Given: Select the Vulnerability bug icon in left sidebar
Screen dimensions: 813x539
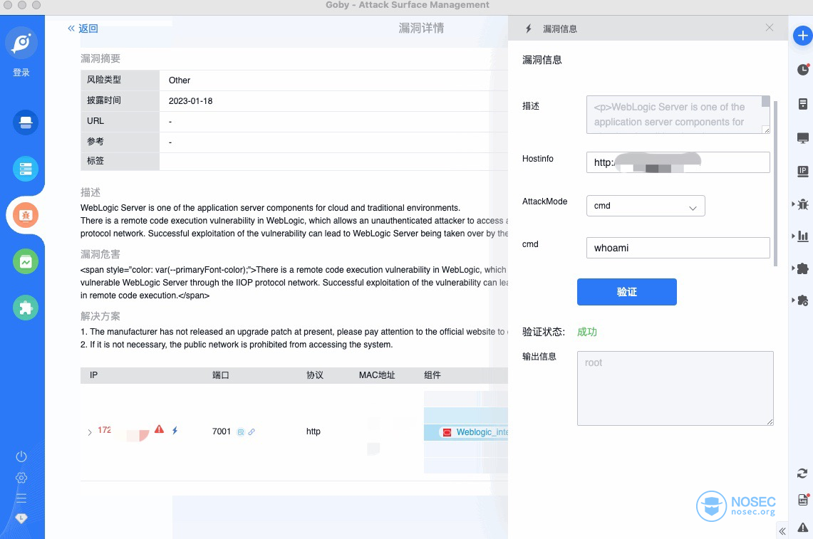Looking at the screenshot, I should pyautogui.click(x=26, y=215).
